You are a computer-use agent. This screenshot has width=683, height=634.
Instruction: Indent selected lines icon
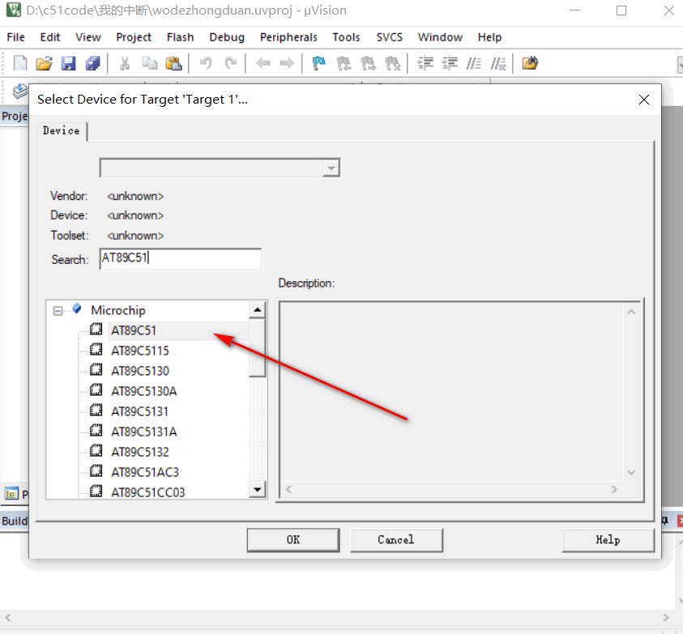coord(425,64)
